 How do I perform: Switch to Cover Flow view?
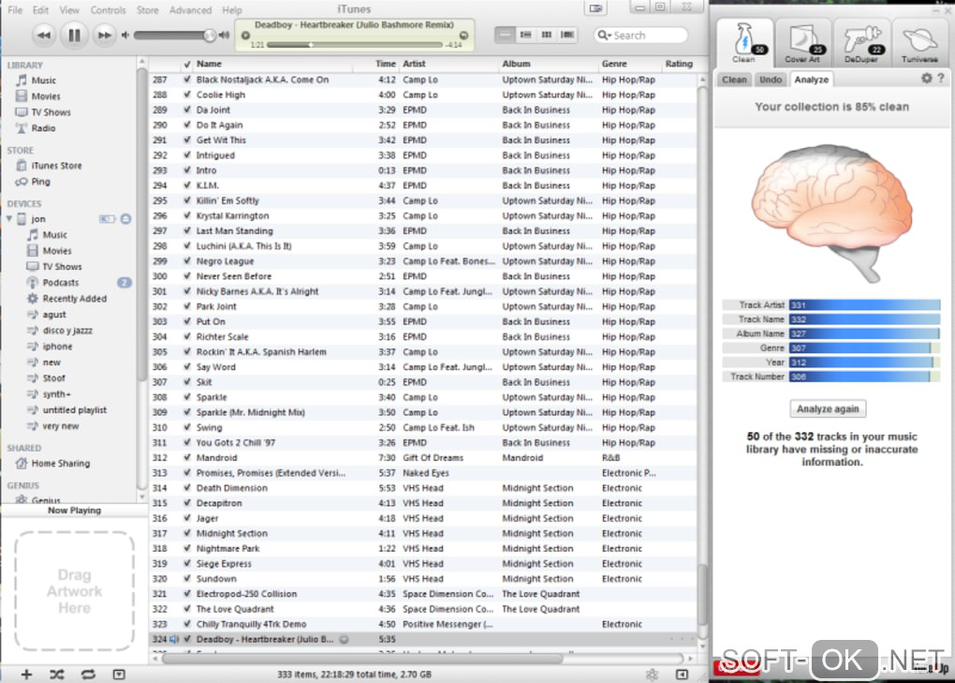[x=567, y=35]
